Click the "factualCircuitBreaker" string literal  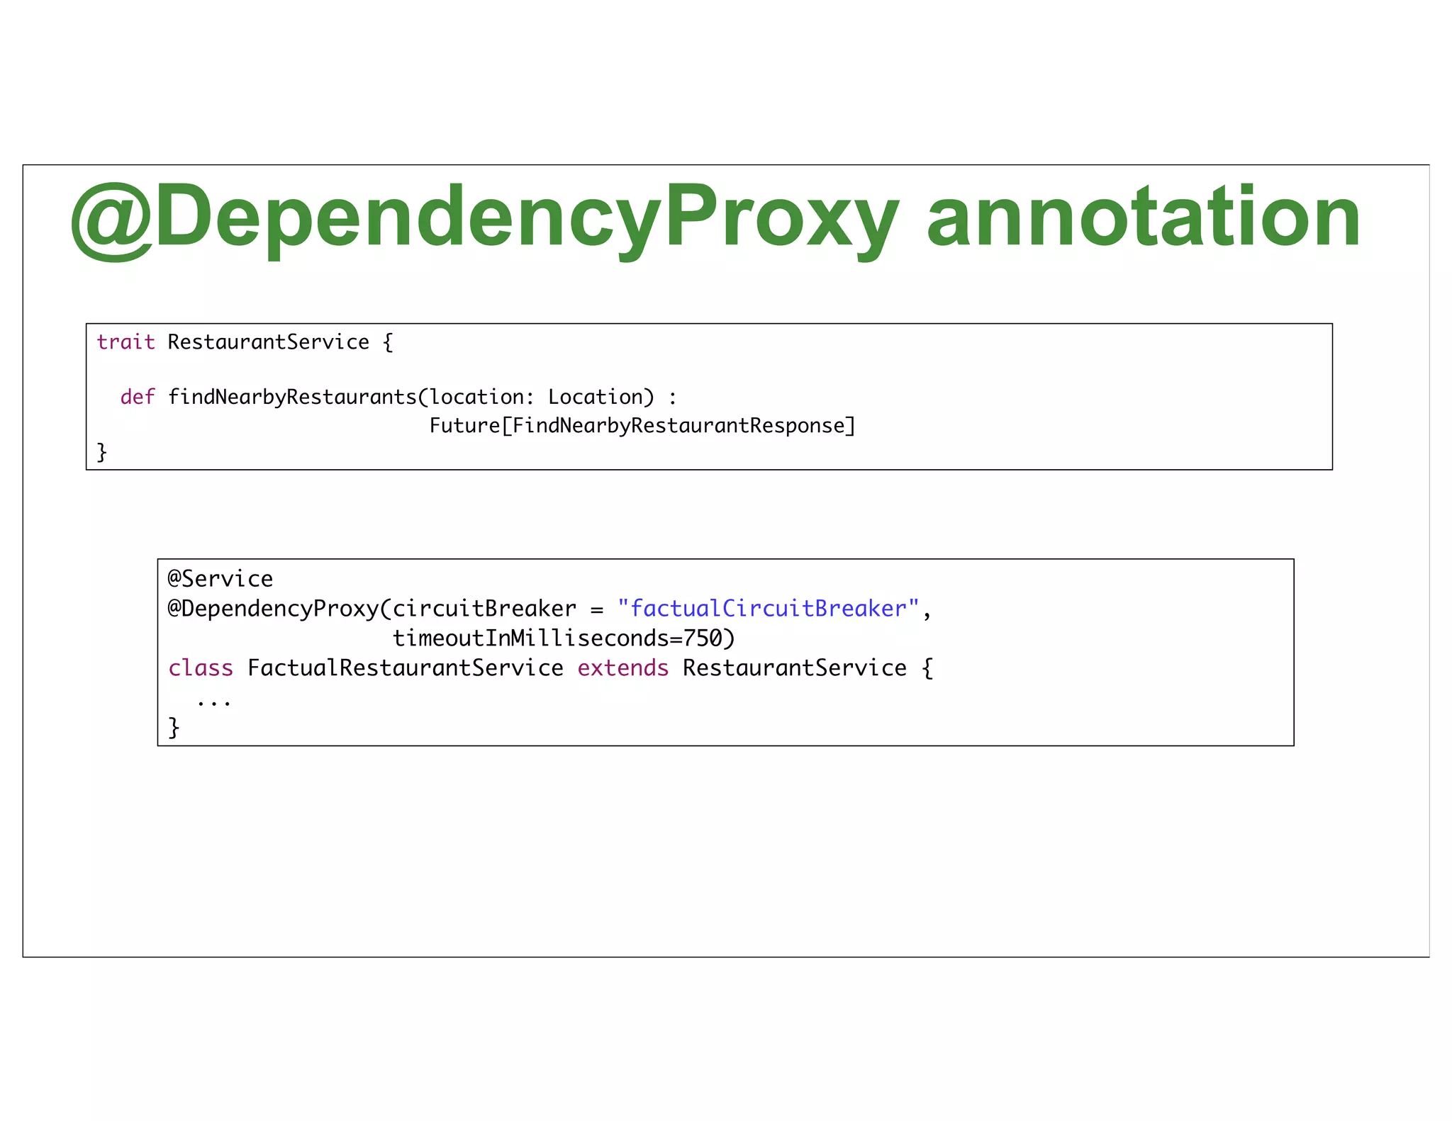pyautogui.click(x=768, y=609)
